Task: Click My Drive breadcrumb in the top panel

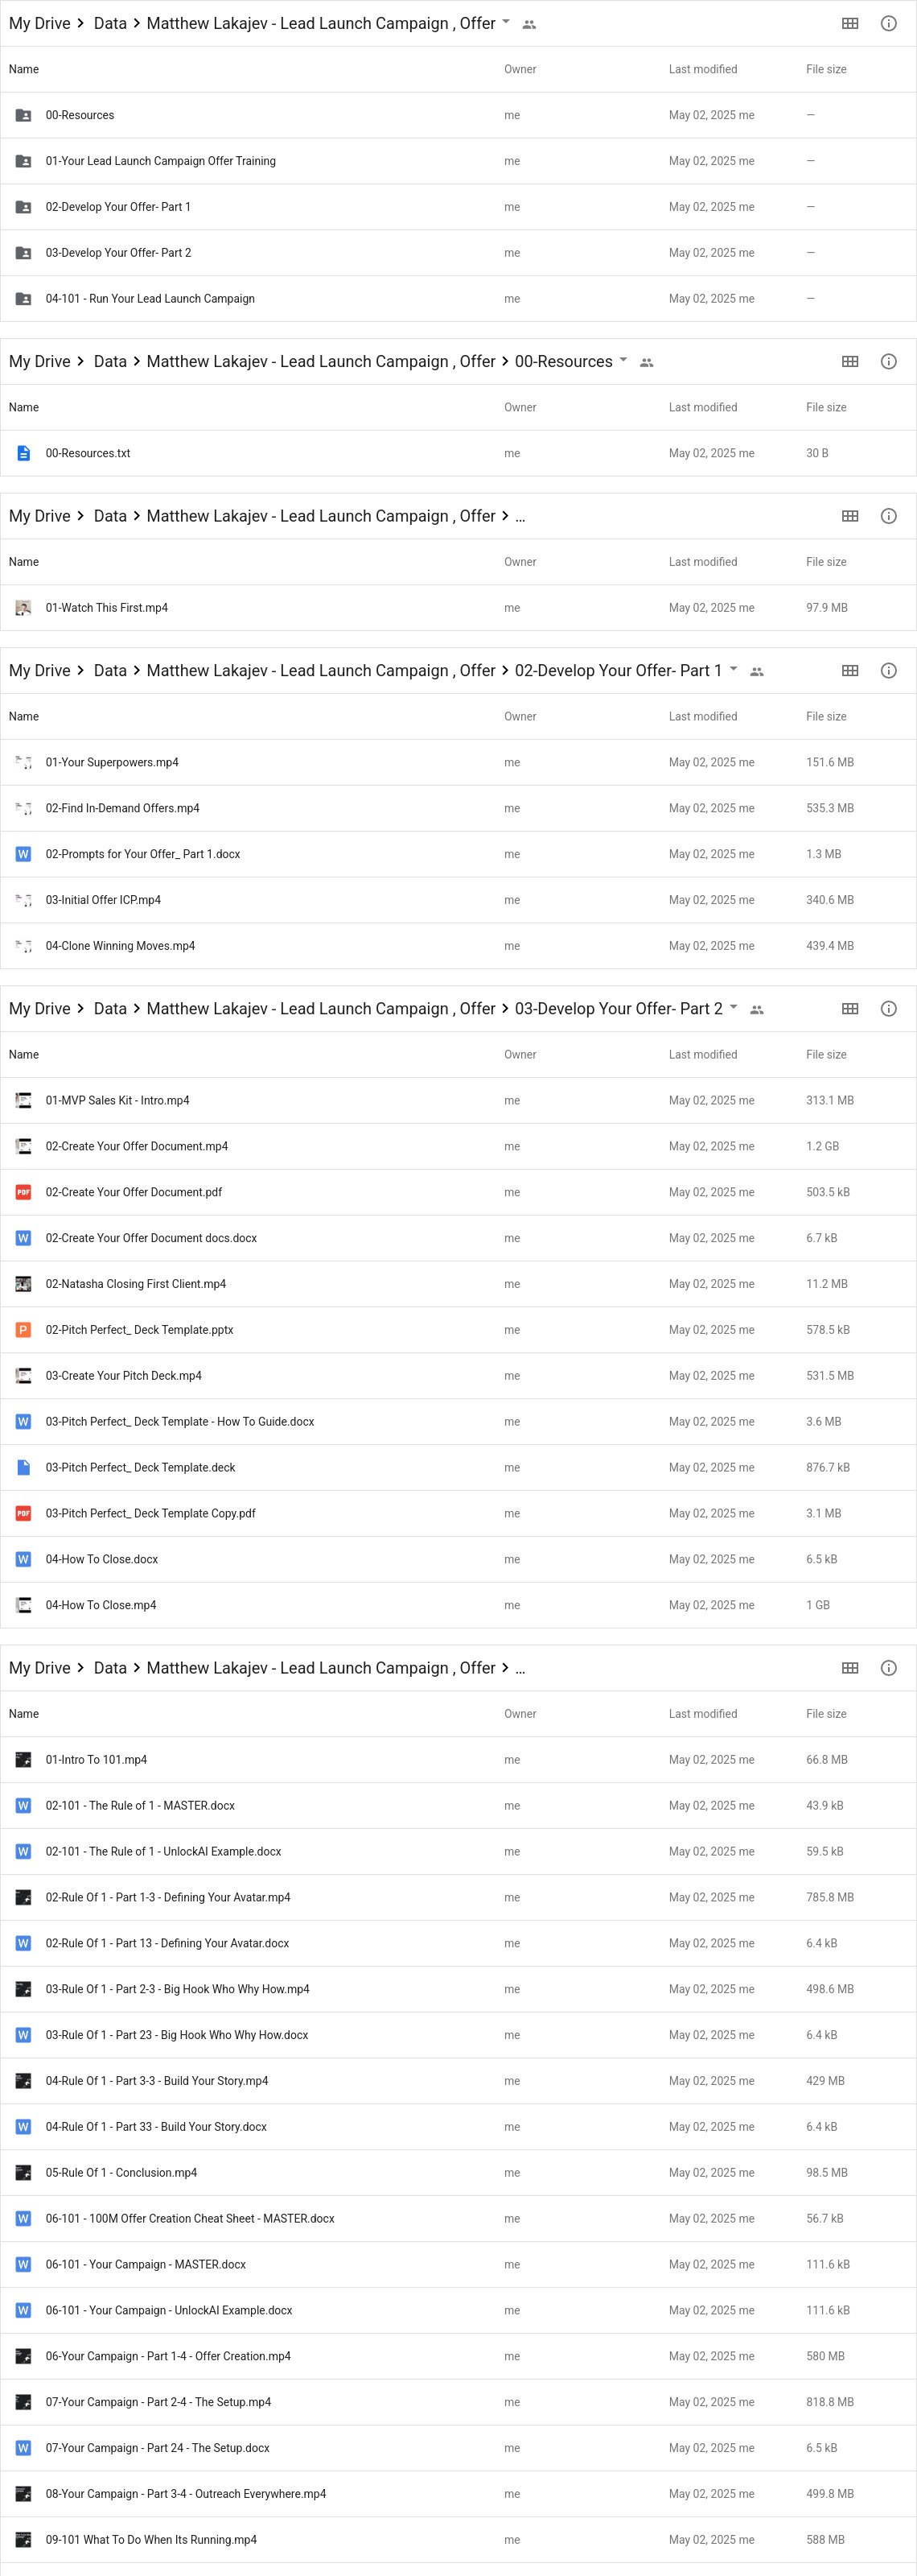Action: (40, 23)
